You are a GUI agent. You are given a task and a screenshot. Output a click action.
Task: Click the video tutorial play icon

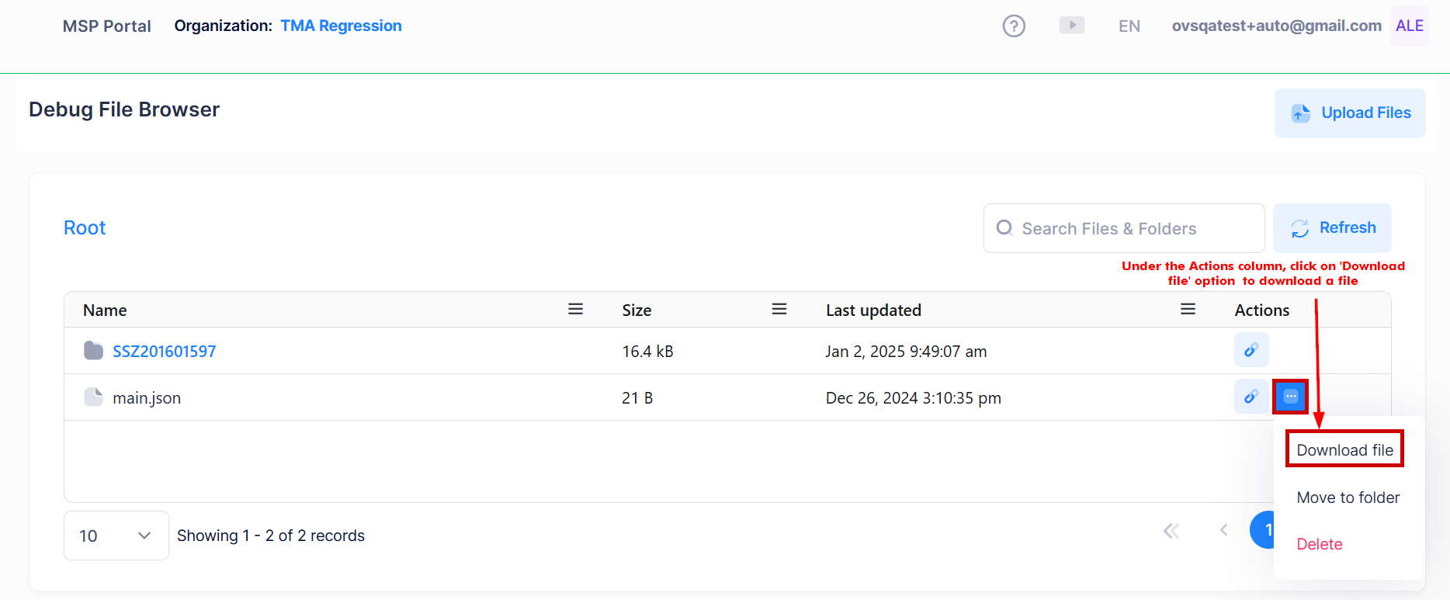pyautogui.click(x=1071, y=26)
